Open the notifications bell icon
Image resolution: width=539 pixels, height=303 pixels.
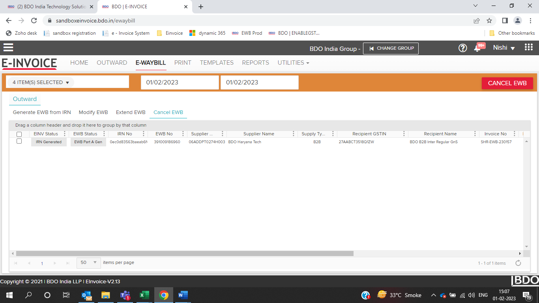click(x=477, y=49)
